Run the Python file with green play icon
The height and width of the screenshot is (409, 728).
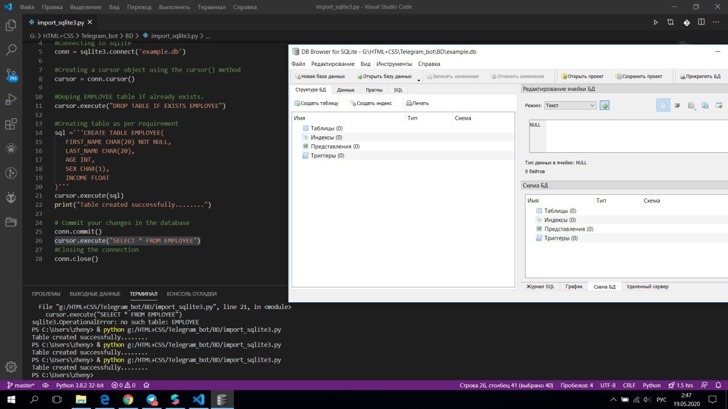click(655, 22)
